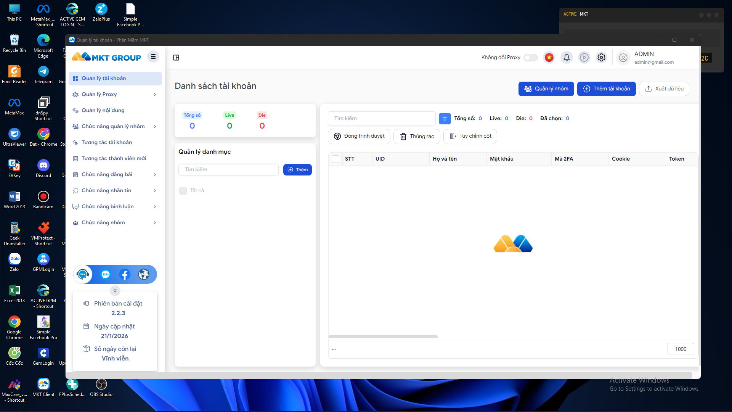Click account search Tìm kiếm field

[382, 119]
